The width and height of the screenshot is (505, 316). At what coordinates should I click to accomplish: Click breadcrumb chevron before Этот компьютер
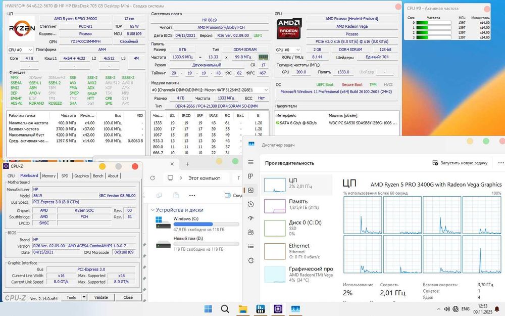pos(181,178)
